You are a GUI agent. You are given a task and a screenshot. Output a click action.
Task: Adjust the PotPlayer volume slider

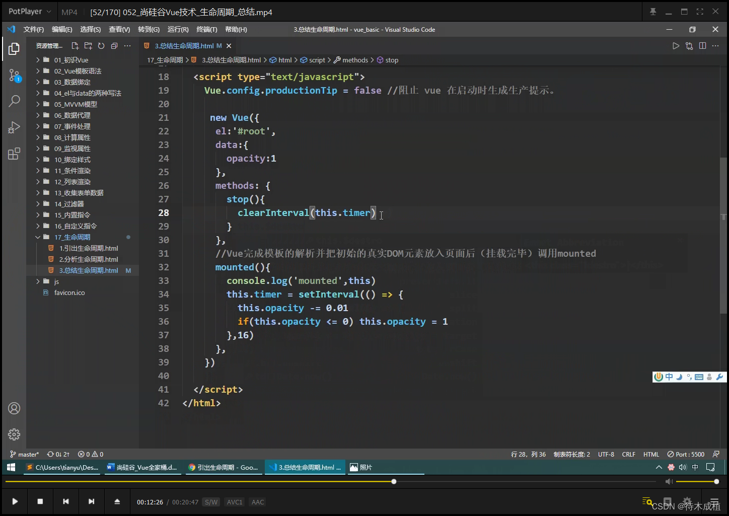[x=696, y=482]
